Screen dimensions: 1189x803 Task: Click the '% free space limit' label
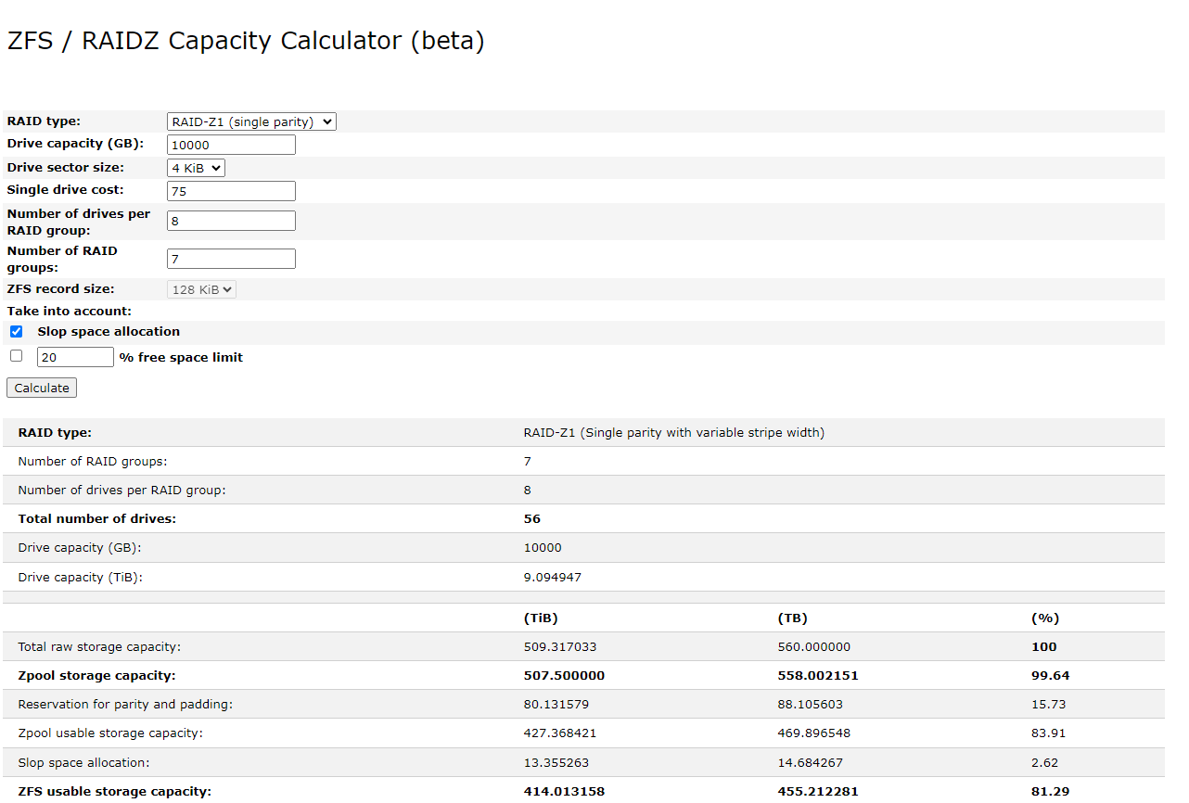pyautogui.click(x=181, y=357)
